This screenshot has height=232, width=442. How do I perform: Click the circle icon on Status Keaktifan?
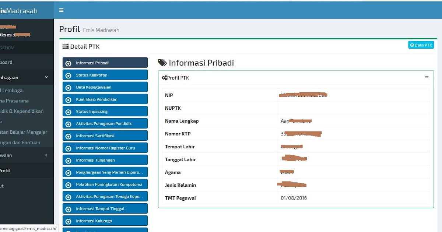point(68,75)
